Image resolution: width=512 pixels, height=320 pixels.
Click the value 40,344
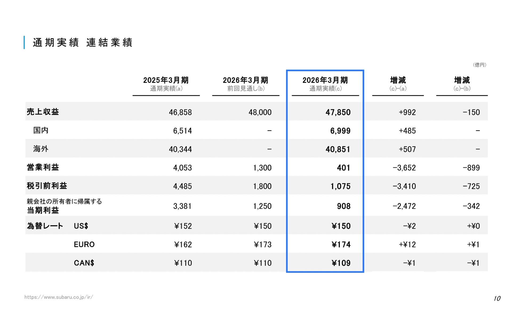pos(180,149)
